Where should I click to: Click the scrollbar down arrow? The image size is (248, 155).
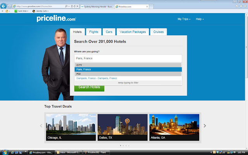[x=246, y=148]
